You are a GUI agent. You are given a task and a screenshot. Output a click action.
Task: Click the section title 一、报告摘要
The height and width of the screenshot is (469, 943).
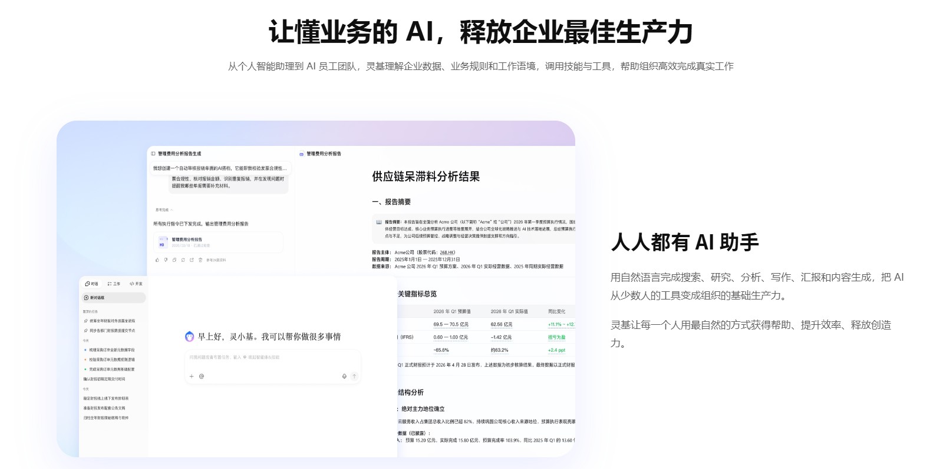[391, 202]
